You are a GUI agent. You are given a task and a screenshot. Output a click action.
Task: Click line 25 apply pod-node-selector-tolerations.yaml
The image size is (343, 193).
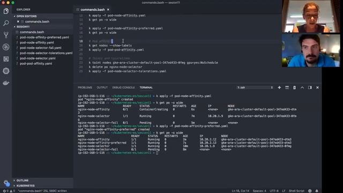[128, 71]
